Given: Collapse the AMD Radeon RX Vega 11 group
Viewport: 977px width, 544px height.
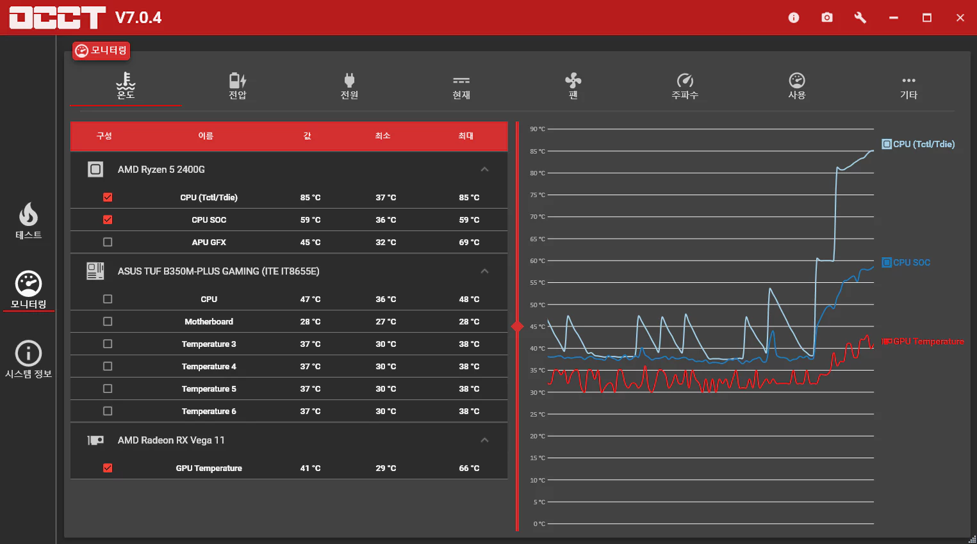Looking at the screenshot, I should [x=484, y=440].
